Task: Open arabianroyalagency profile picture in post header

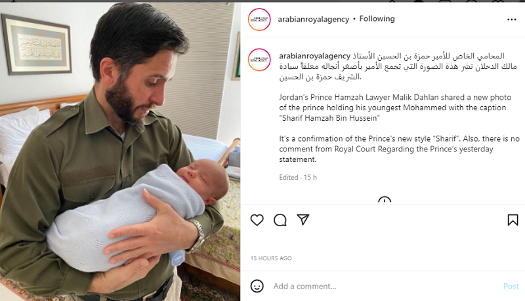Action: pos(259,20)
